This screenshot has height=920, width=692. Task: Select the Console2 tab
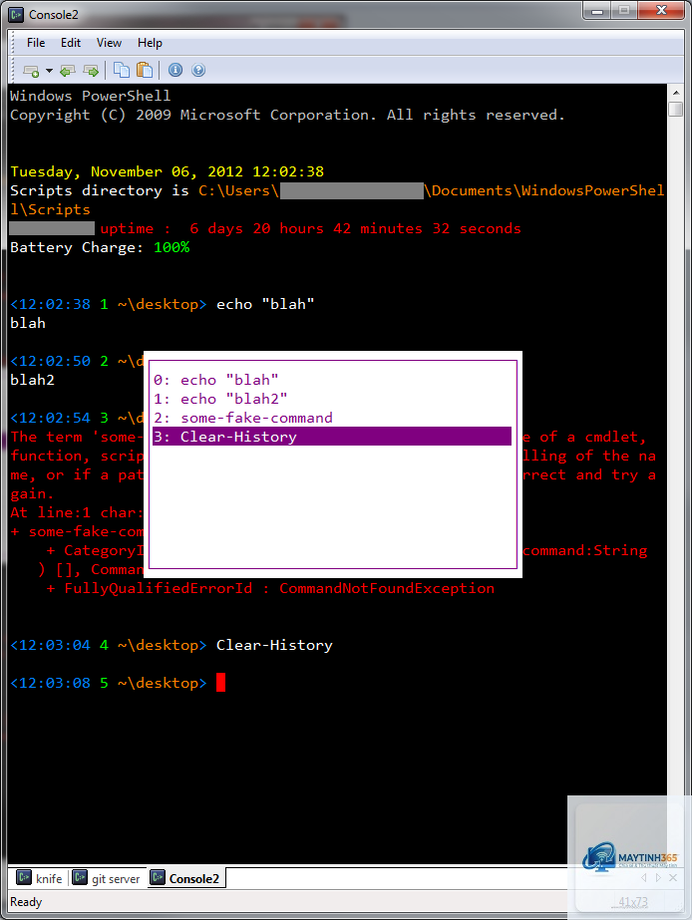tap(185, 878)
